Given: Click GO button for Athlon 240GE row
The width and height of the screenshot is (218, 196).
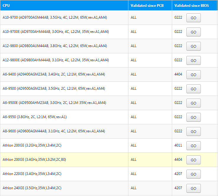Looking at the screenshot, I should [193, 188].
